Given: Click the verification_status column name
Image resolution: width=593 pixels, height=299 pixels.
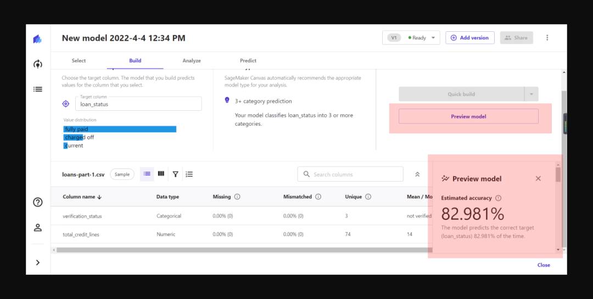Looking at the screenshot, I should 82,216.
